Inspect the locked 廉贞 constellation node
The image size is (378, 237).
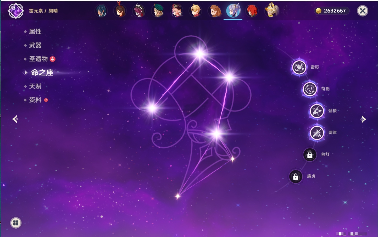(x=296, y=177)
